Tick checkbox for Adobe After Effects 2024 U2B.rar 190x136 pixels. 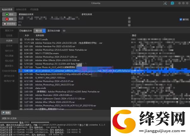[x=21, y=60]
